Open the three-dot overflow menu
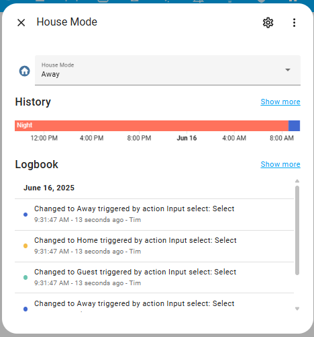 [294, 23]
